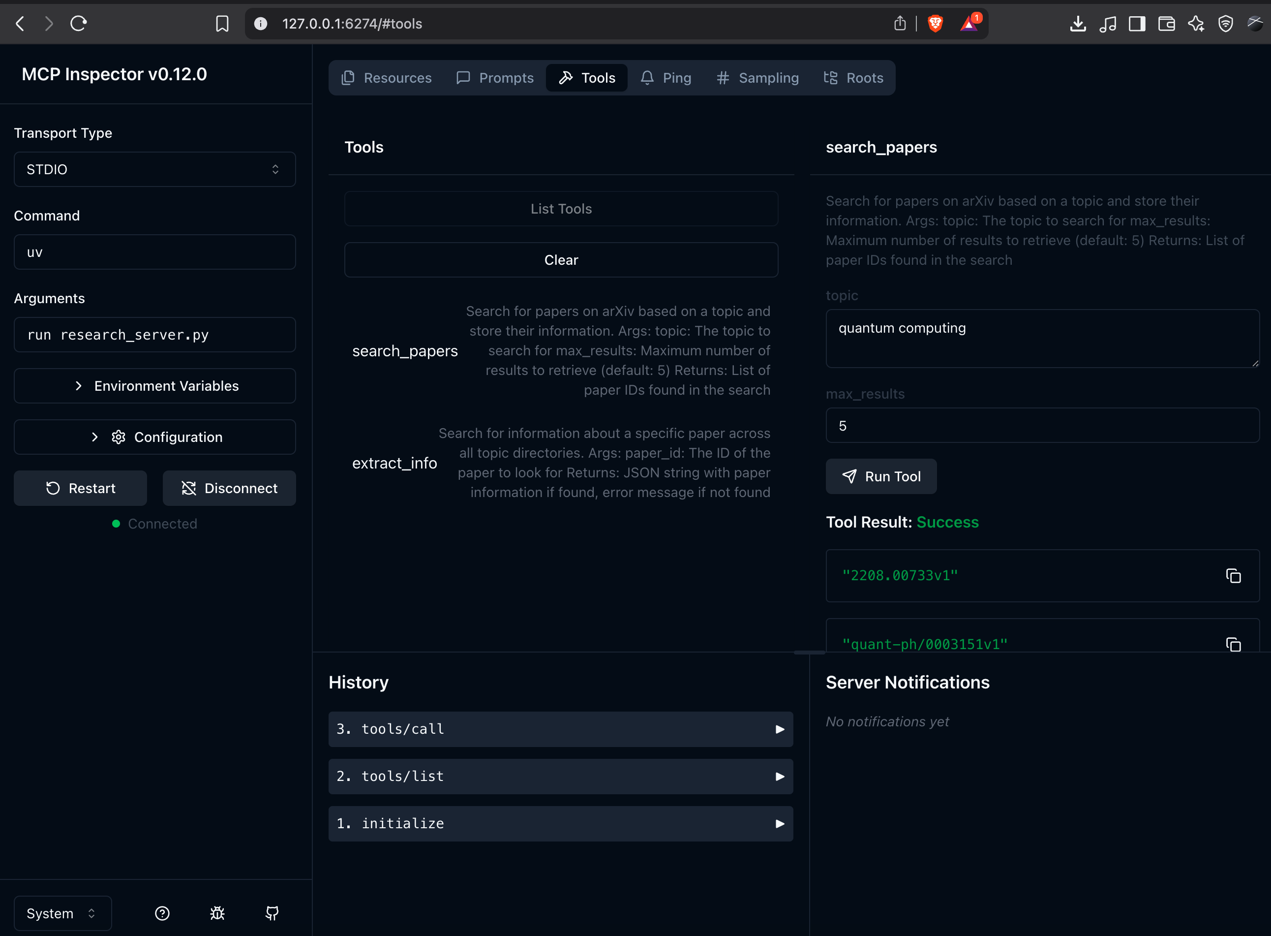Focus the Command input field with uv
1271x936 pixels.
154,252
